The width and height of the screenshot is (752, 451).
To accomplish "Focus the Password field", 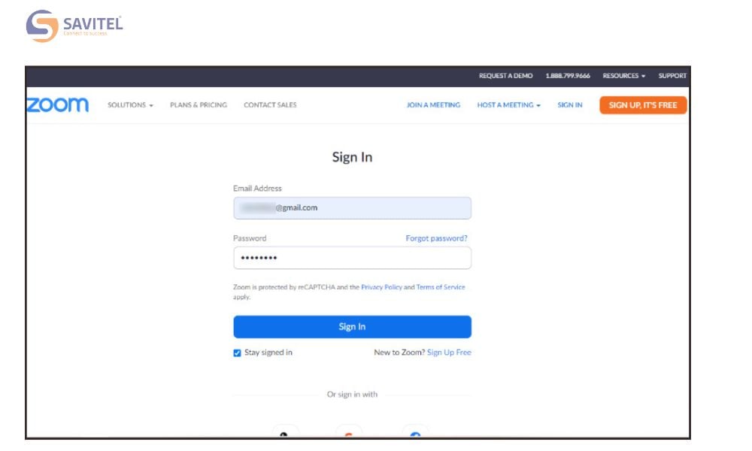I will tap(353, 258).
